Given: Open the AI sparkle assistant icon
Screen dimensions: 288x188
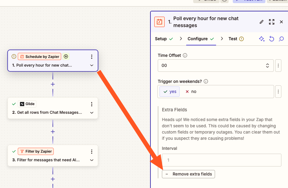Looking at the screenshot, I should point(262,39).
